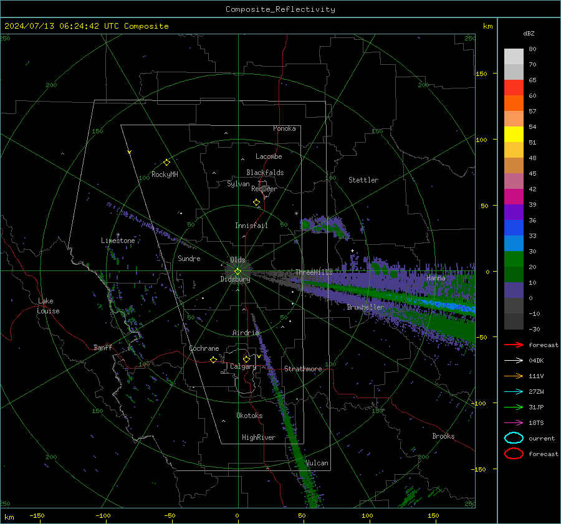Pick the cyan 27ZW arrow legend icon
This screenshot has width=561, height=524.
pos(514,392)
